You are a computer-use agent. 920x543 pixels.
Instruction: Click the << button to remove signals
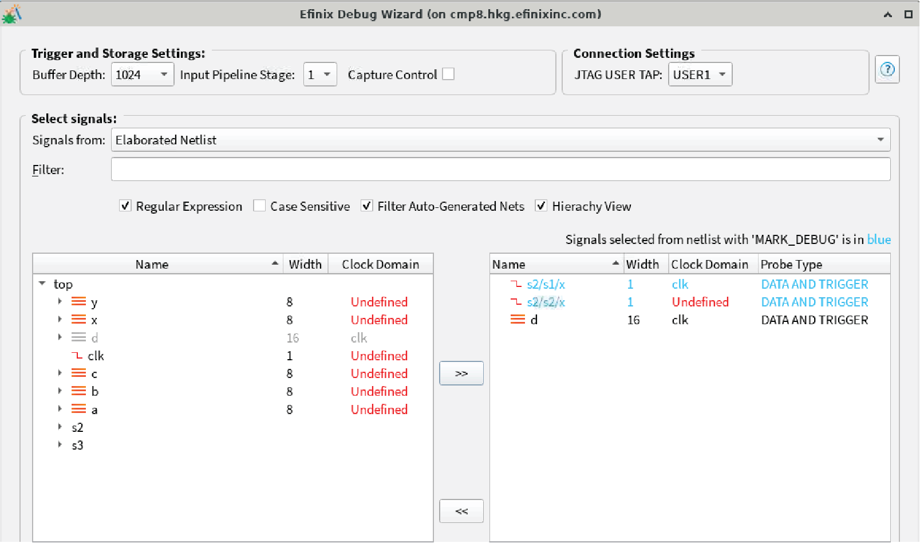(461, 511)
